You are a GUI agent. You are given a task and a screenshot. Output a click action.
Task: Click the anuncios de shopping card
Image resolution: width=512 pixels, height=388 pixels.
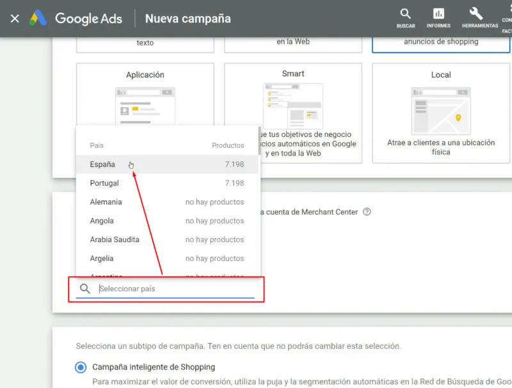[441, 45]
